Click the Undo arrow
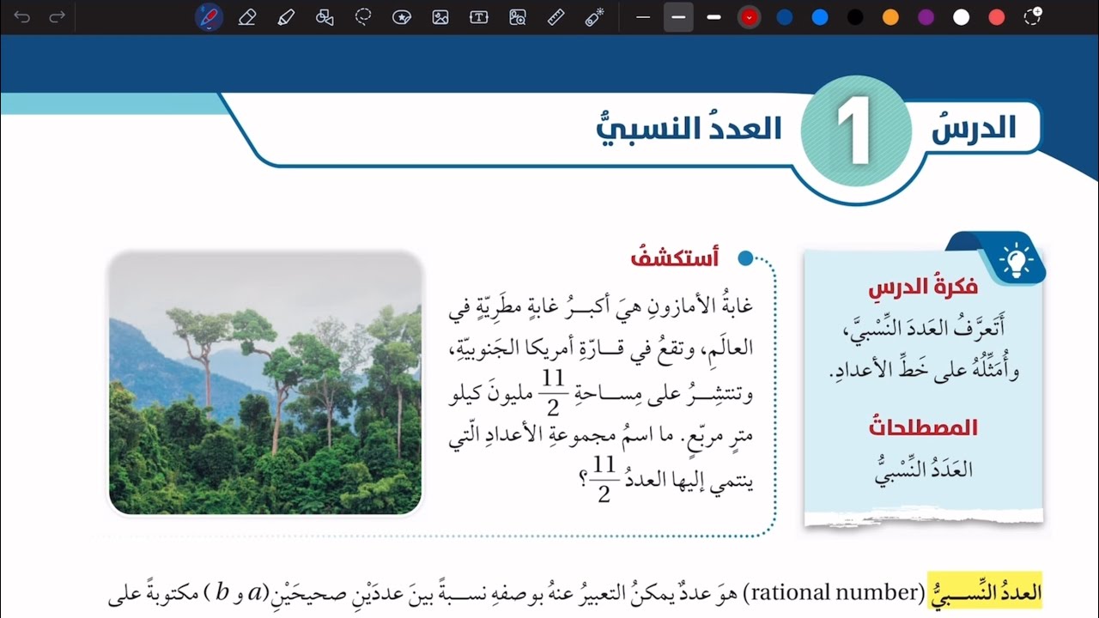The width and height of the screenshot is (1099, 618). [22, 17]
